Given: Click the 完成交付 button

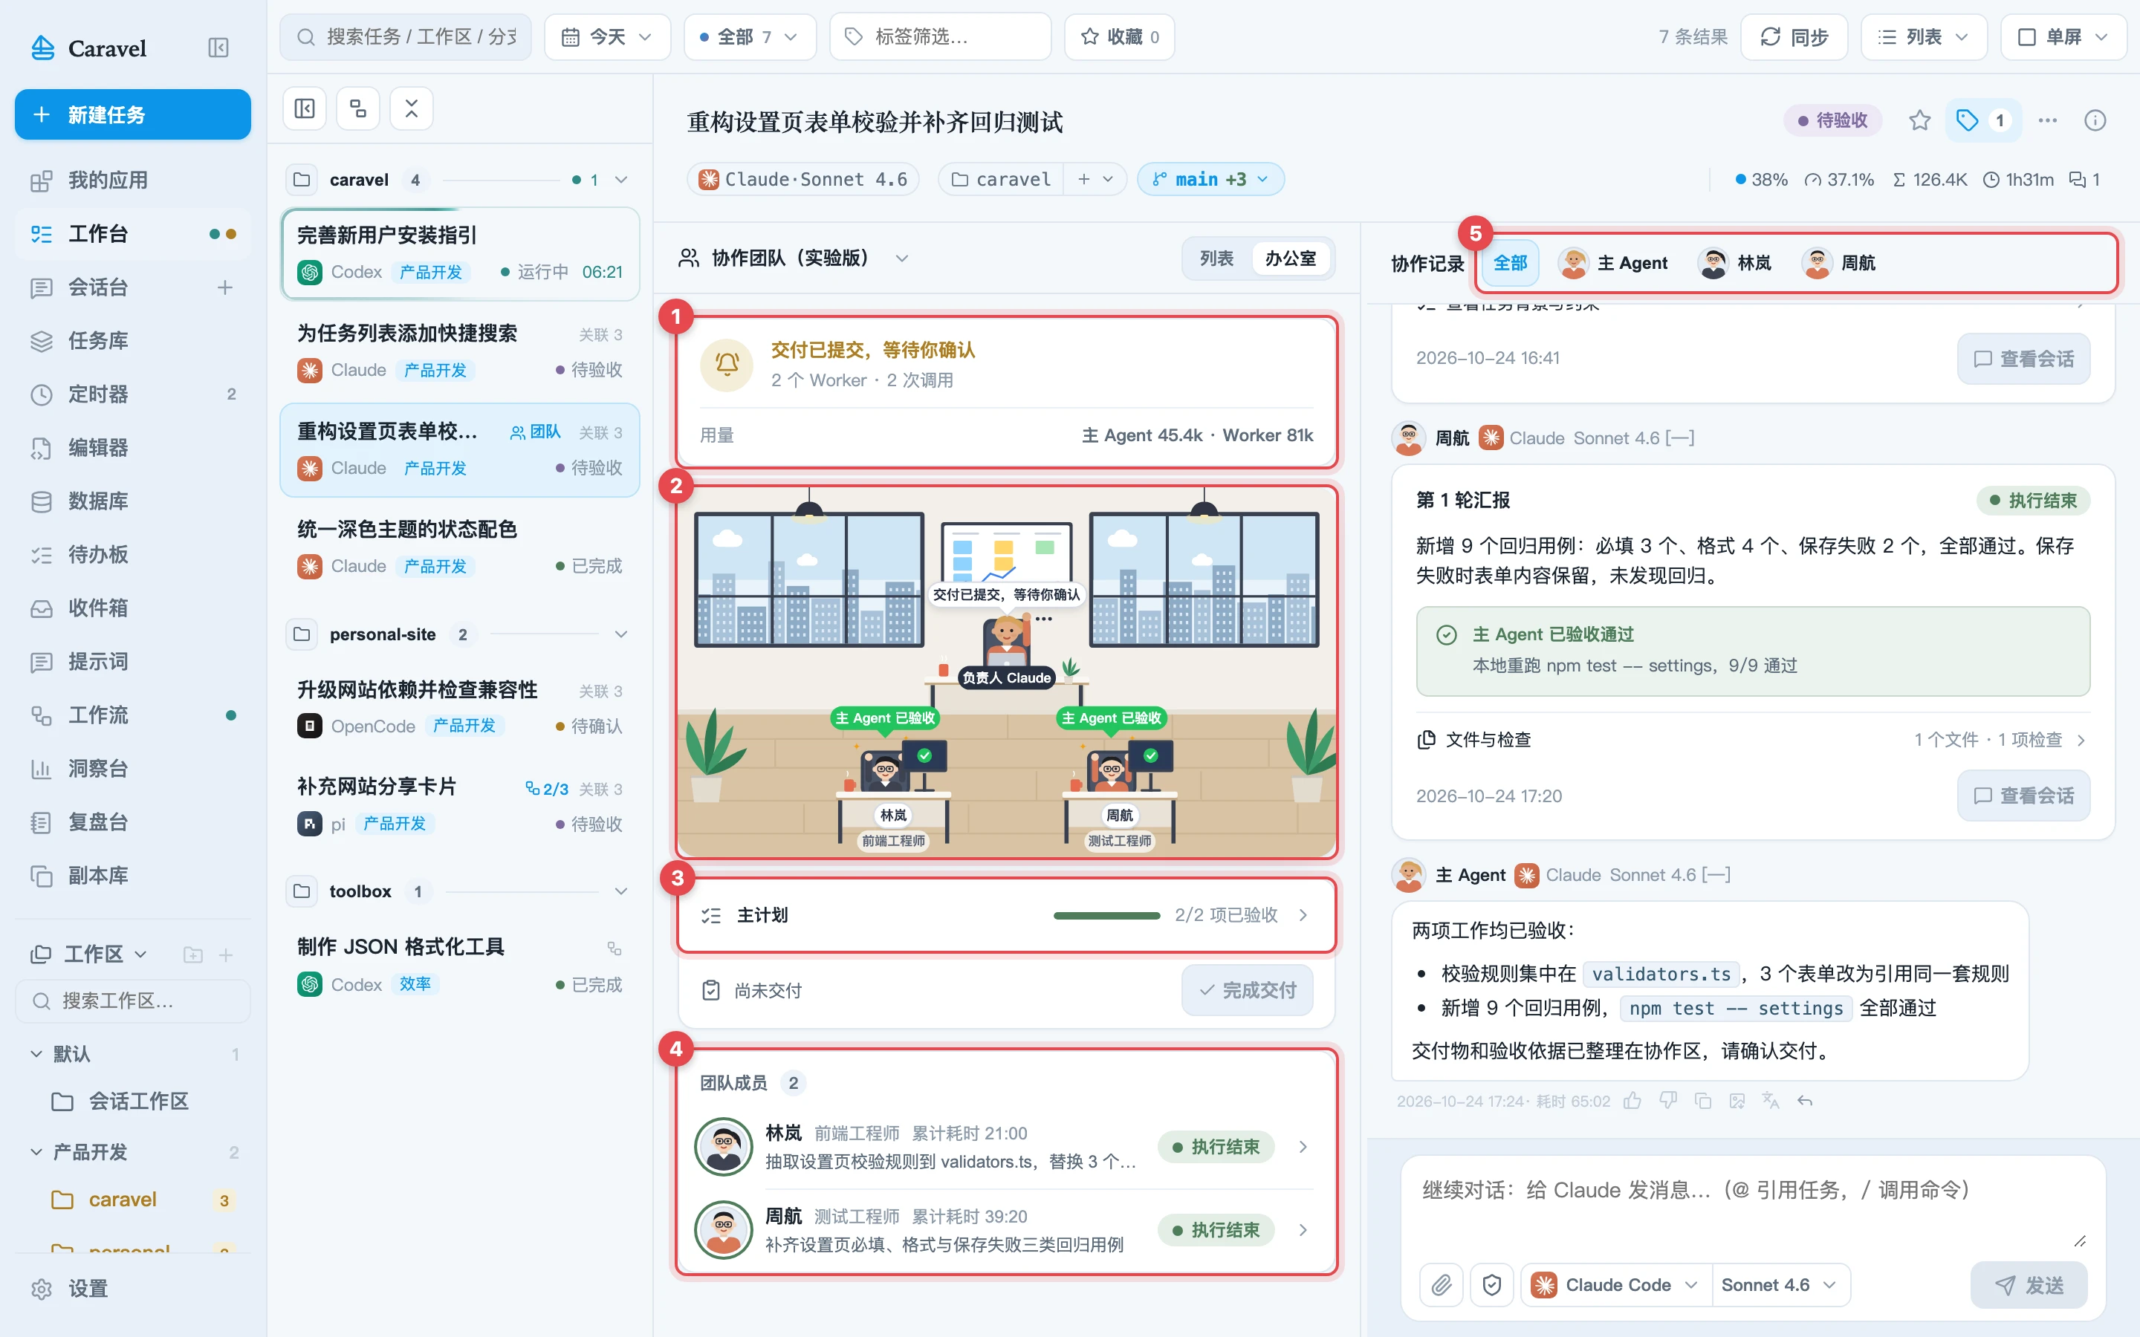Looking at the screenshot, I should click(x=1247, y=990).
